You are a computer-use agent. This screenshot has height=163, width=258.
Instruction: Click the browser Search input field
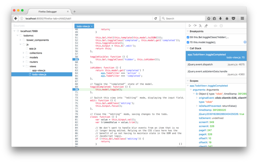tap(182, 18)
